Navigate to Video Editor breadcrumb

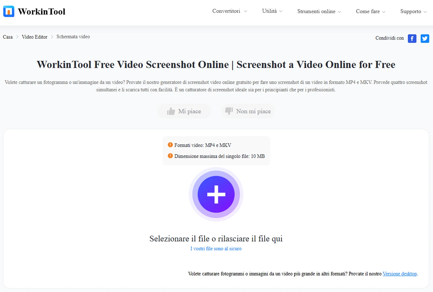point(34,37)
